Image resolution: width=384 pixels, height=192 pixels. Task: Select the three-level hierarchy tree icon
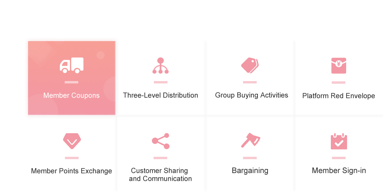tap(160, 66)
